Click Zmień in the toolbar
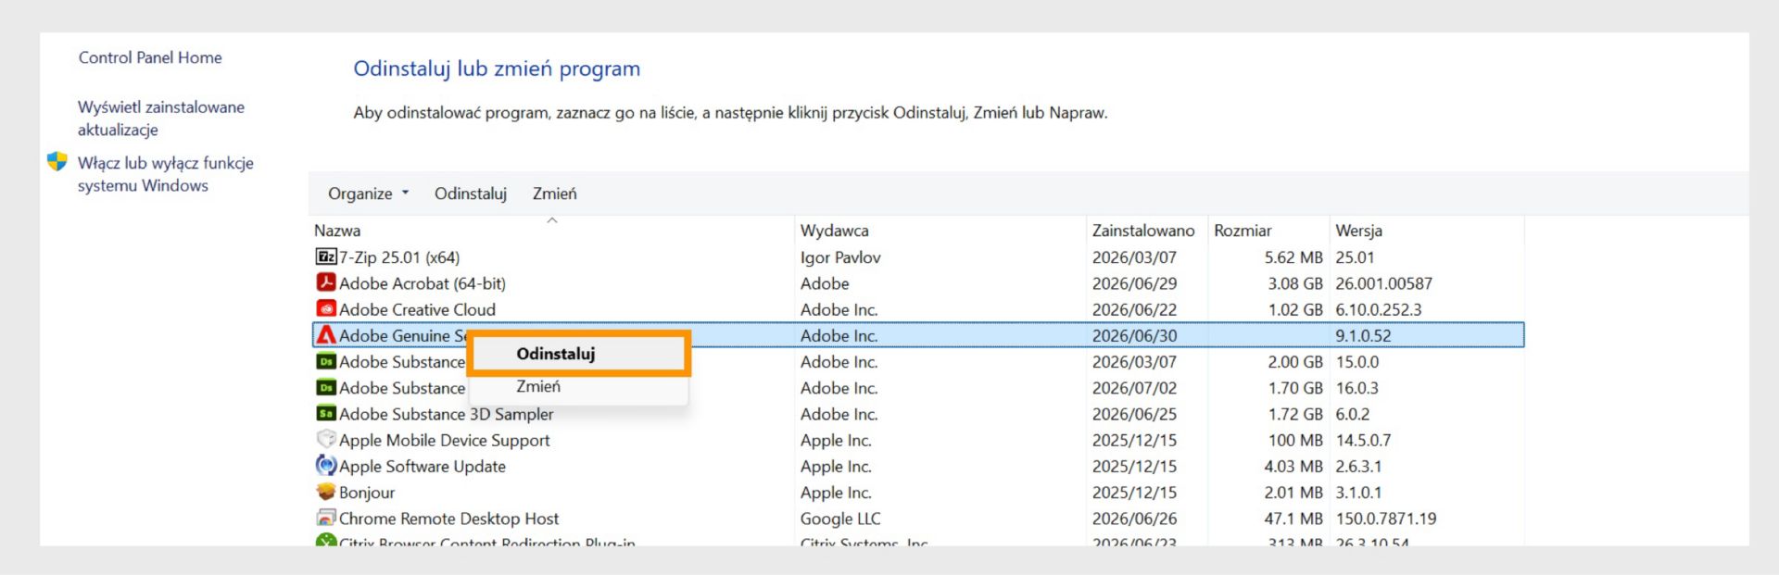This screenshot has width=1779, height=575. click(554, 194)
